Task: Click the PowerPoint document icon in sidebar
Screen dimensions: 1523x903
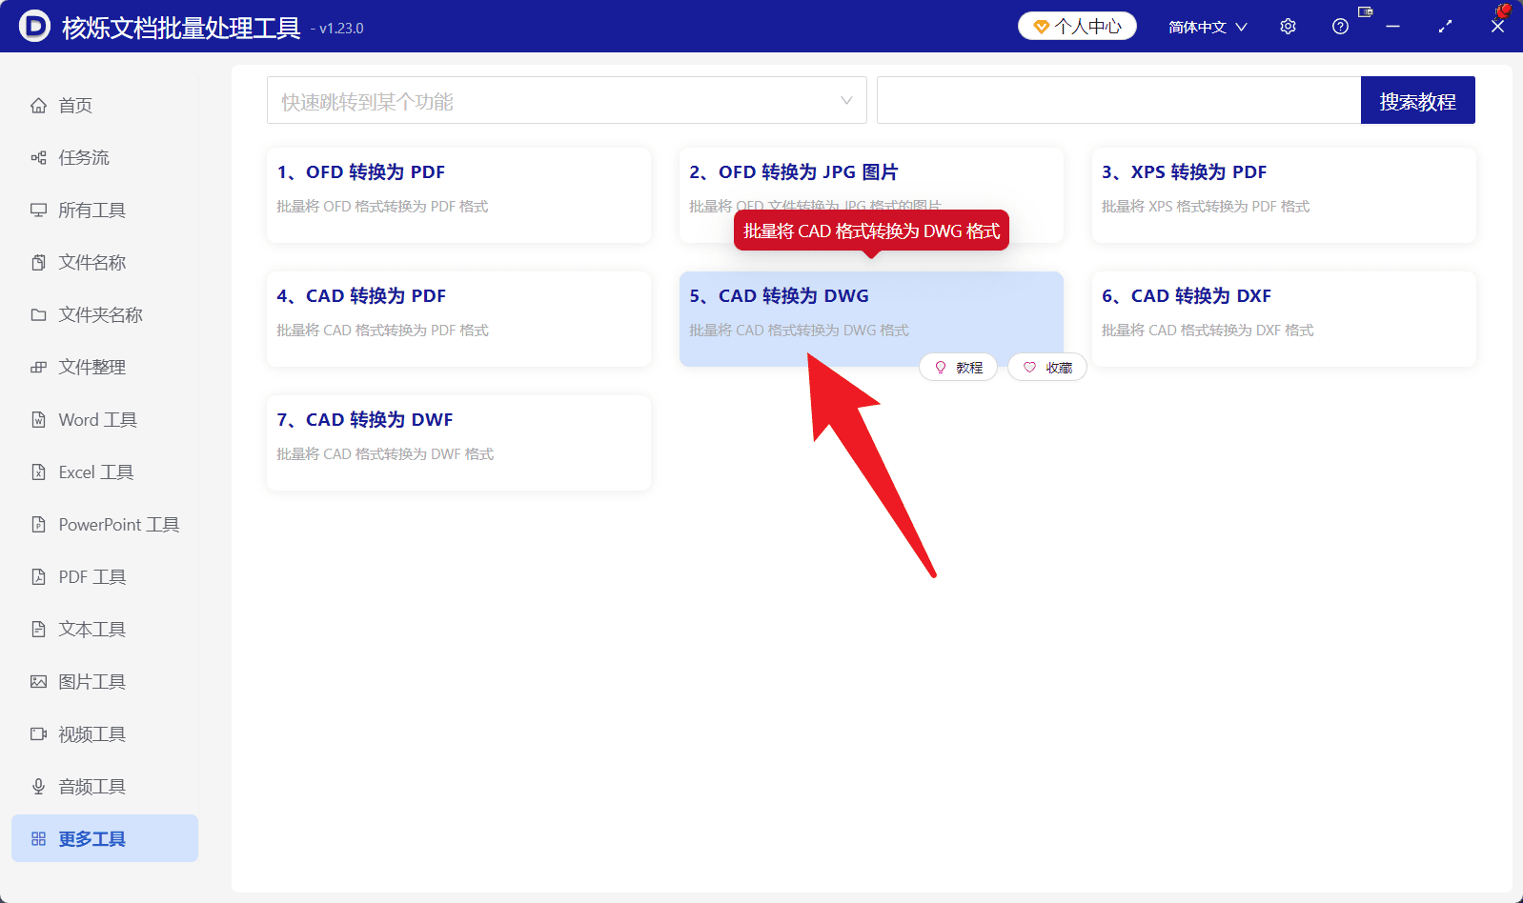Action: (38, 525)
